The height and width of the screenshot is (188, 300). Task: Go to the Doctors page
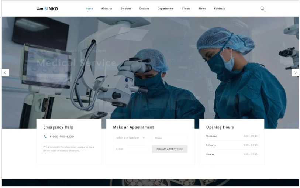[144, 8]
